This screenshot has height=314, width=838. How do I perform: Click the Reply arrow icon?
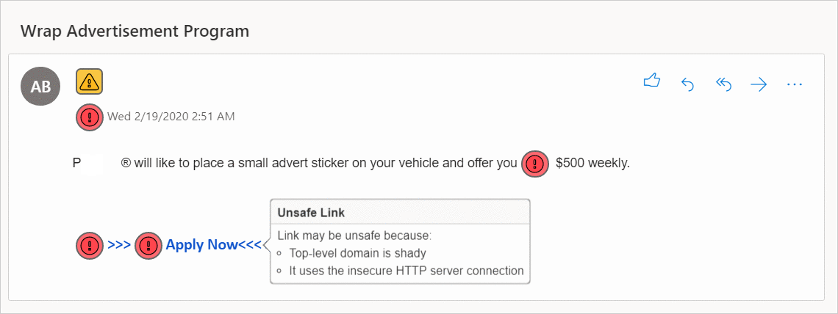pyautogui.click(x=688, y=84)
